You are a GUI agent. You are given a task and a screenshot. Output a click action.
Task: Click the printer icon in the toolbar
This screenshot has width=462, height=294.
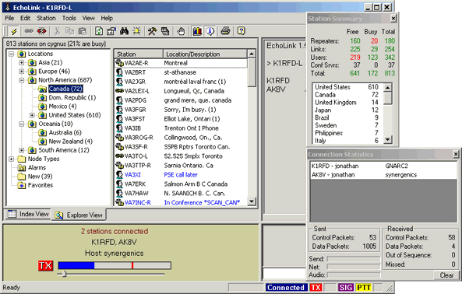225,31
